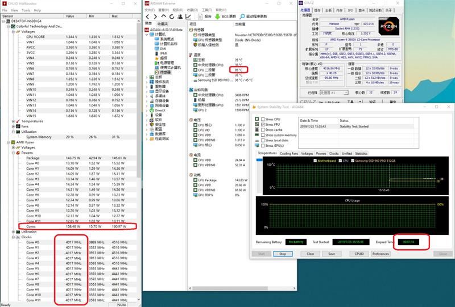The width and height of the screenshot is (455, 307).
Task: Expand the Temperatures node in HWMonitor
Action: (x=13, y=121)
